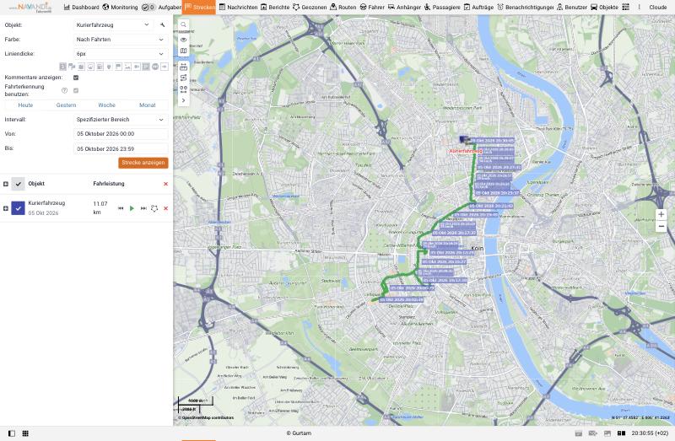Switch to the Monitoring tab
The height and width of the screenshot is (441, 675).
tap(120, 8)
